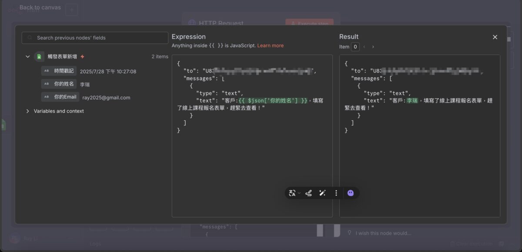Click the Execute step button behind the dialog
522x252 pixels.
(310, 23)
